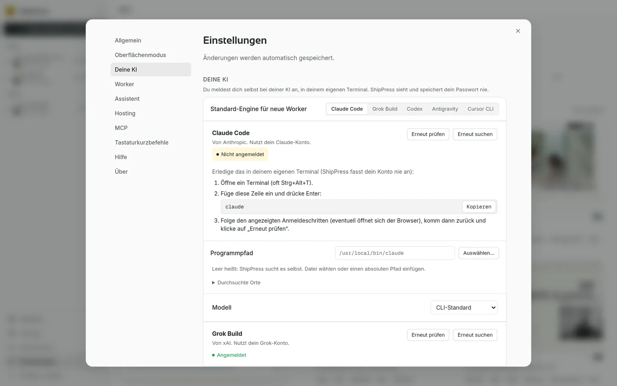Open the Über section
Image resolution: width=617 pixels, height=386 pixels.
pyautogui.click(x=151, y=172)
